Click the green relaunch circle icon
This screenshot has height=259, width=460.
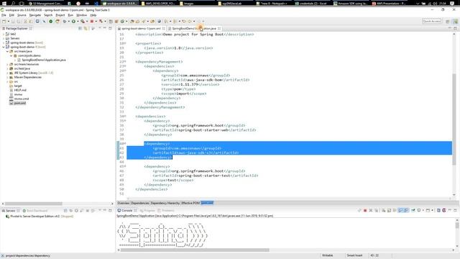[x=51, y=22]
